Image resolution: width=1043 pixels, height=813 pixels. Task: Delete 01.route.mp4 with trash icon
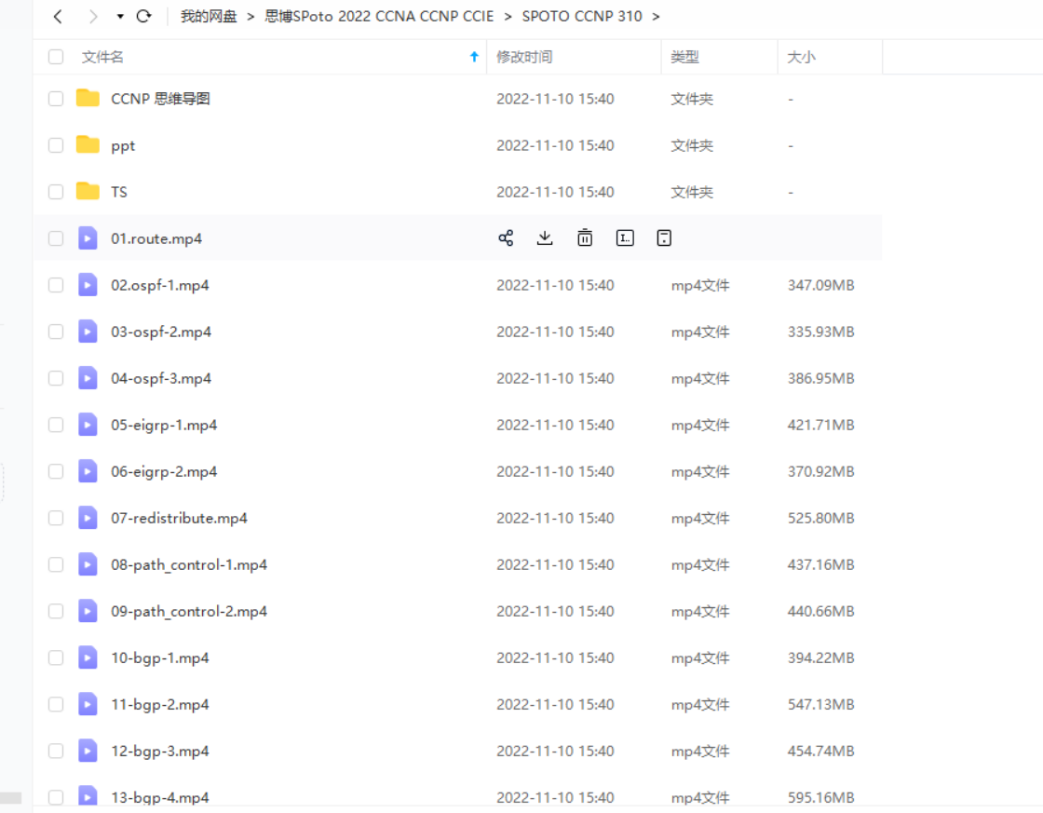pyautogui.click(x=585, y=238)
